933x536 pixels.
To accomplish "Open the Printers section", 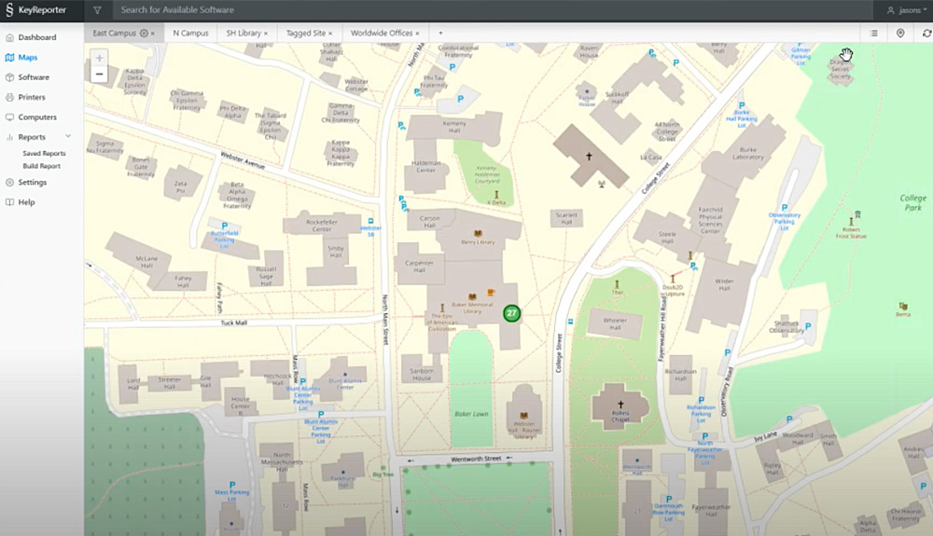I will tap(32, 98).
